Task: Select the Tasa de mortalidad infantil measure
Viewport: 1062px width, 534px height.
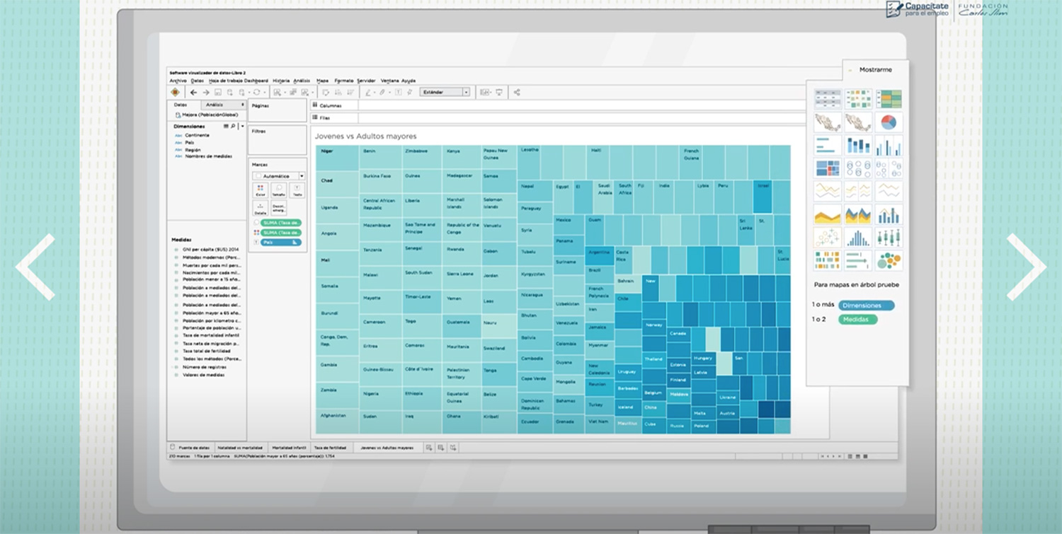Action: (211, 335)
